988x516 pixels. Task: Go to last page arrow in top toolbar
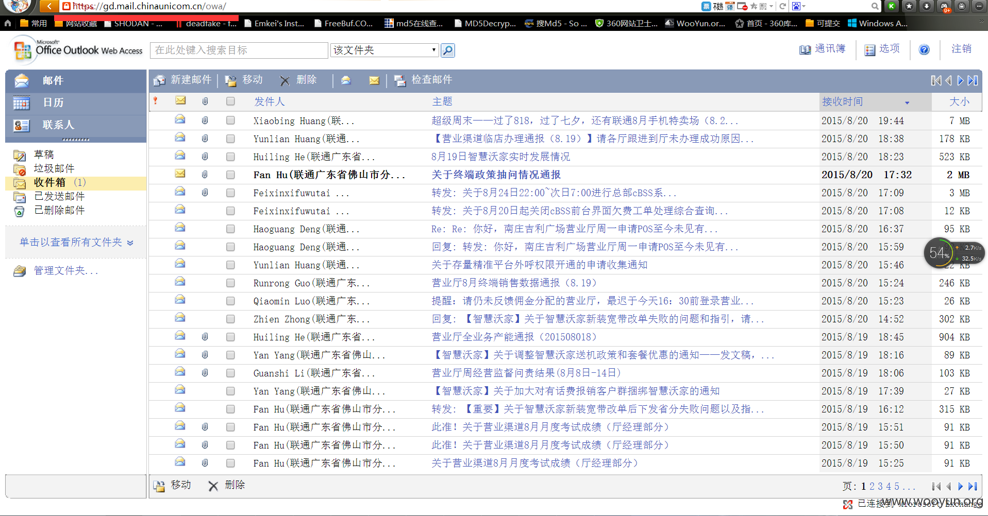pos(973,80)
